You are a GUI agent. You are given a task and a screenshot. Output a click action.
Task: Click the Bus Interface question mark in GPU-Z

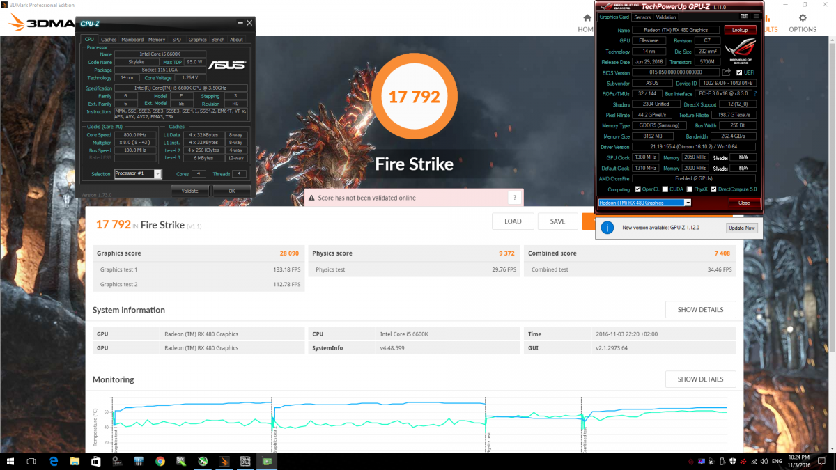coord(755,93)
